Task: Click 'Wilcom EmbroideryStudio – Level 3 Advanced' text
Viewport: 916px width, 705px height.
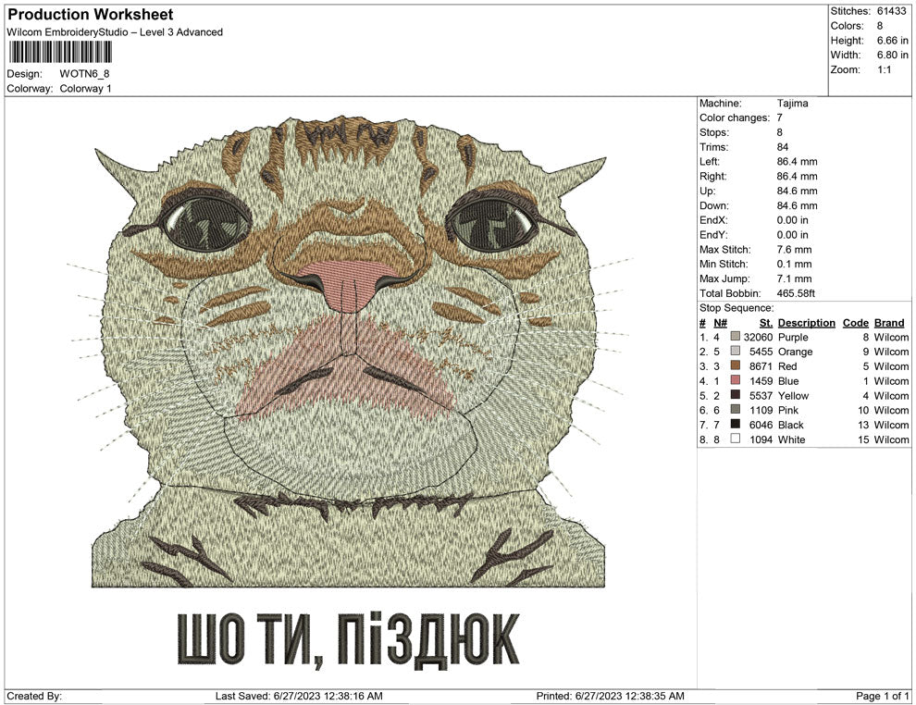Action: [x=115, y=32]
